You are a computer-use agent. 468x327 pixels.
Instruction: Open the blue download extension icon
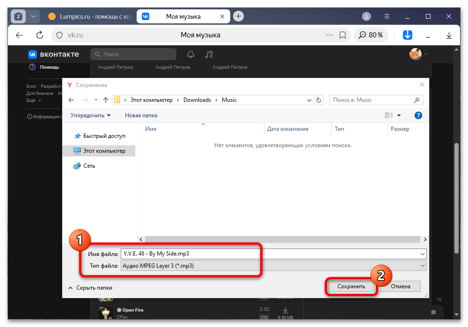pos(408,35)
